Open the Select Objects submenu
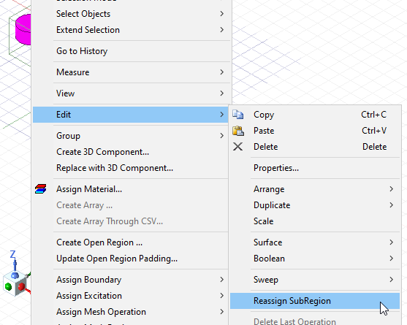407x325 pixels. click(x=132, y=14)
